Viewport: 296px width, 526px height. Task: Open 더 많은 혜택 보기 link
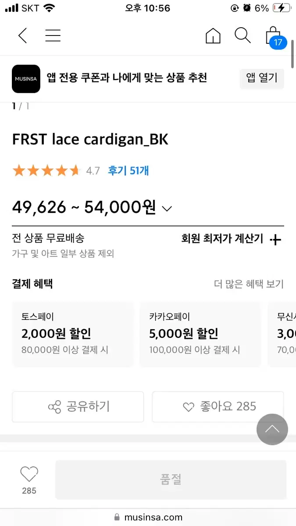249,284
